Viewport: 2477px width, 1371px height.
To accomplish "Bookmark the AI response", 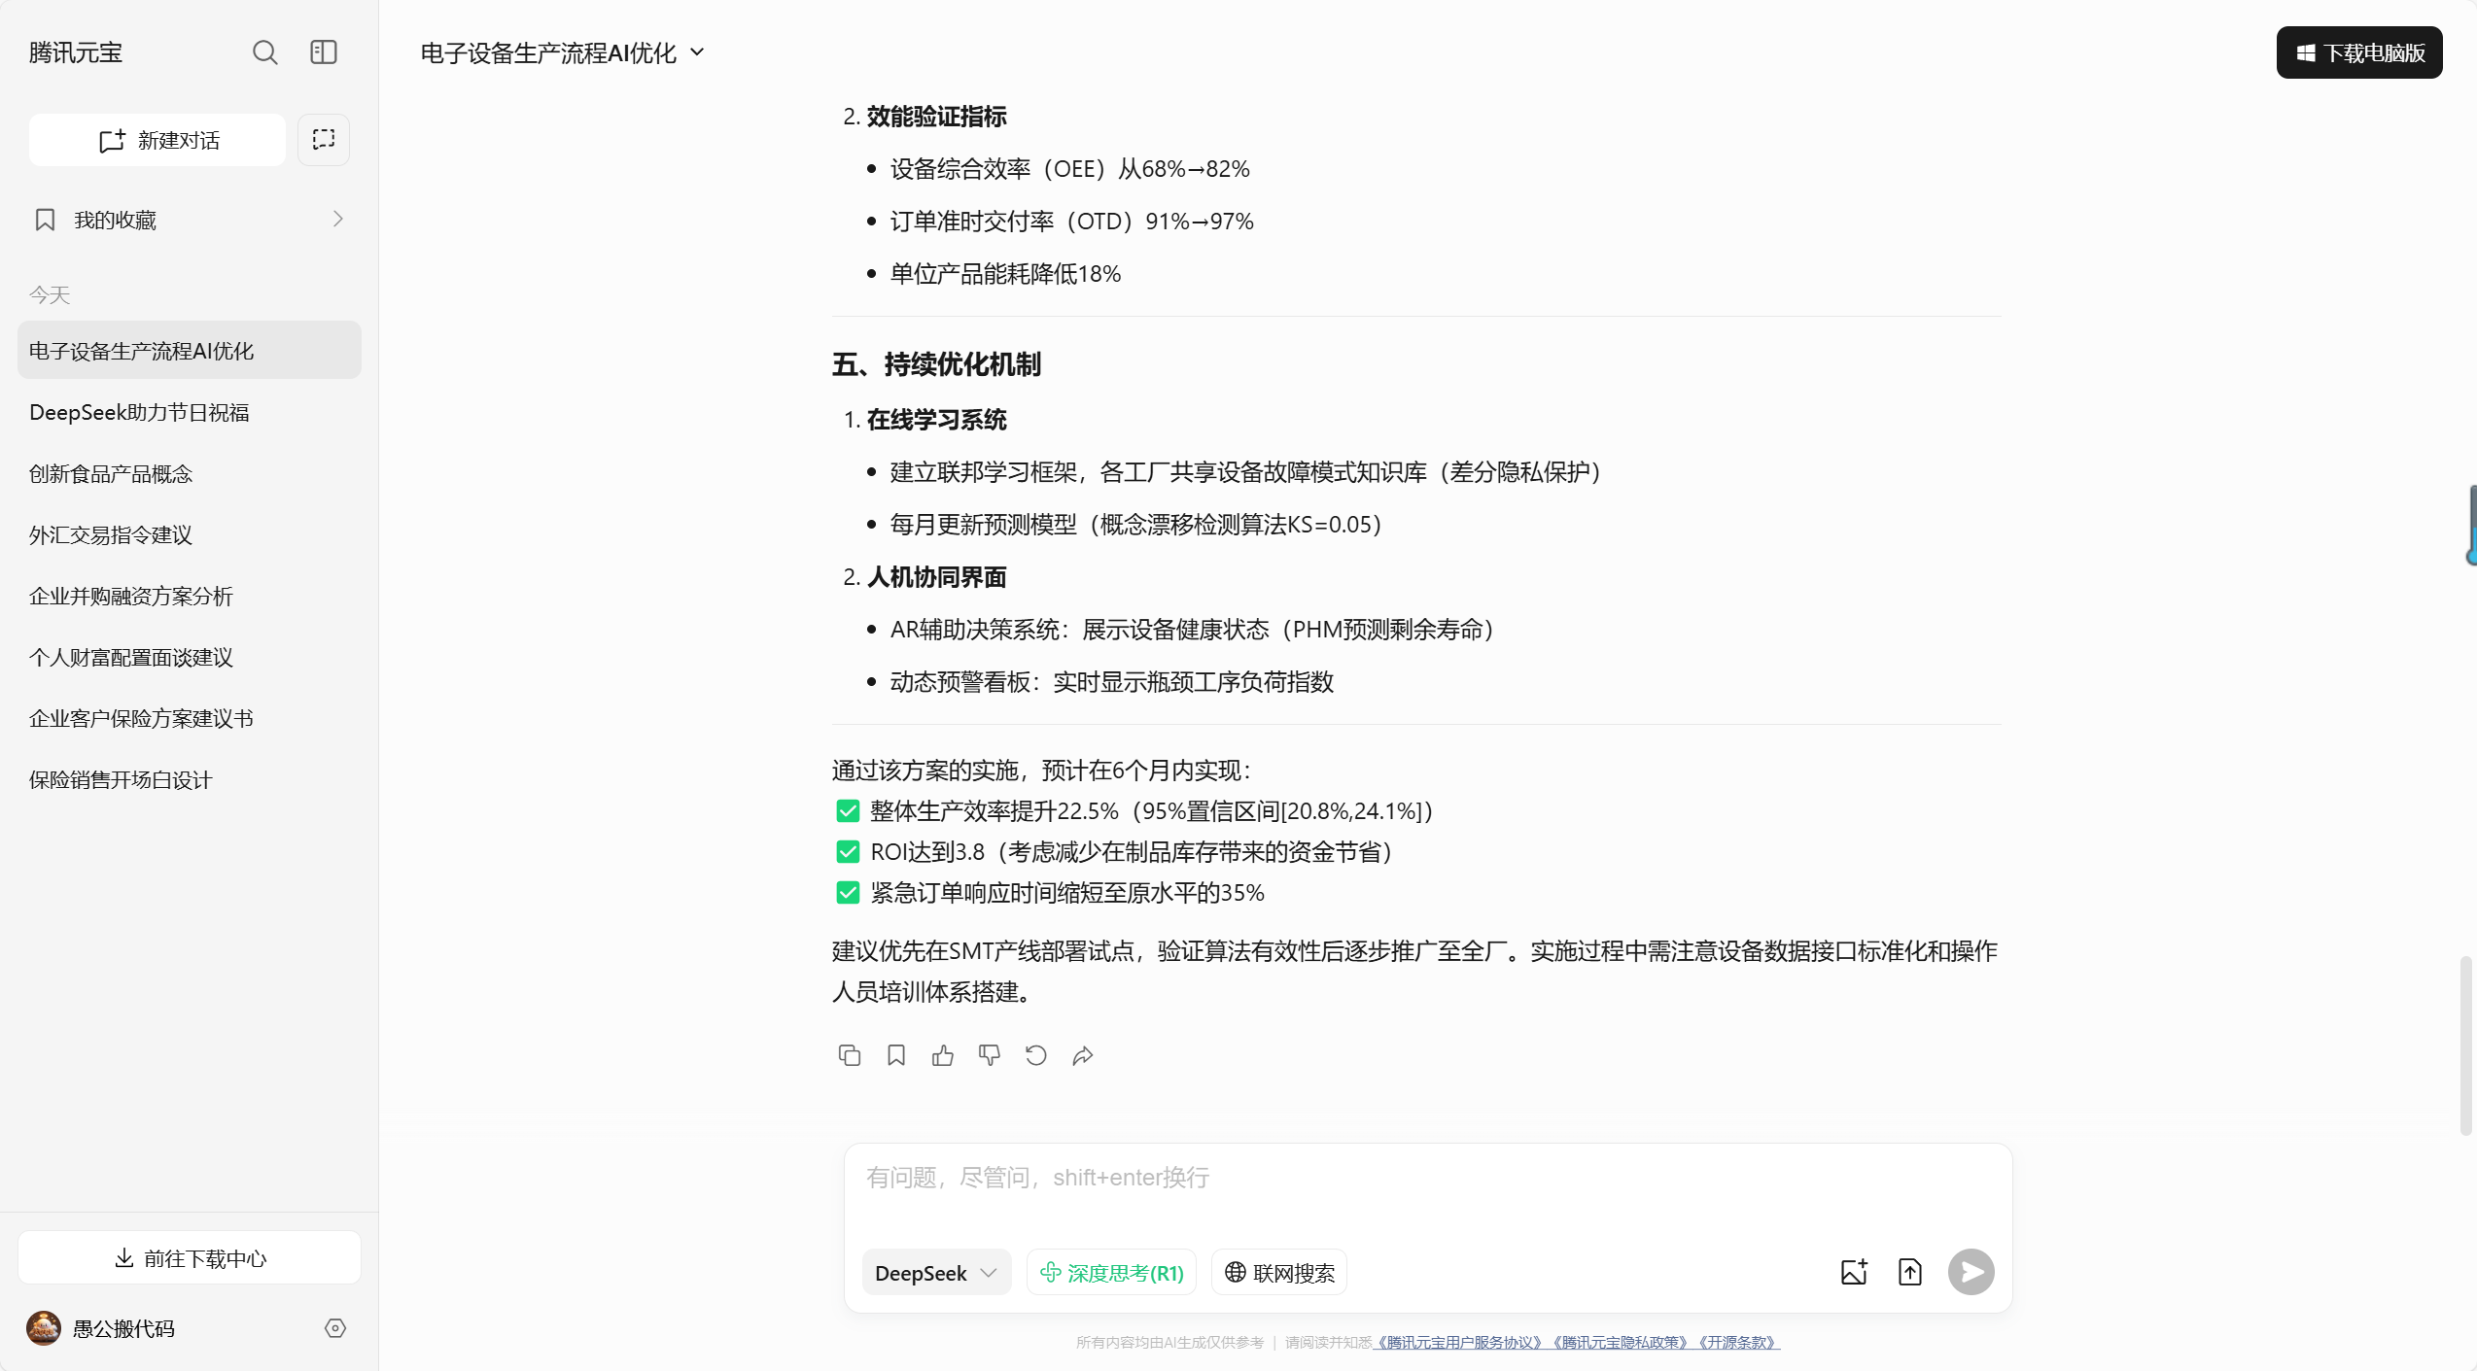I will (894, 1055).
